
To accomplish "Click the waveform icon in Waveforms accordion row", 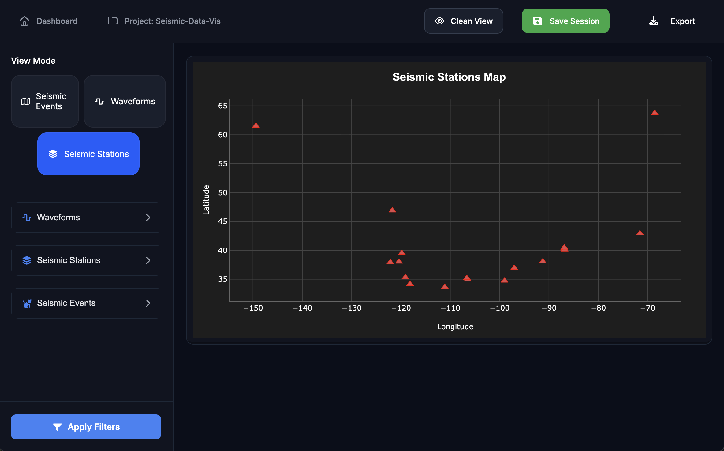I will click(x=27, y=217).
